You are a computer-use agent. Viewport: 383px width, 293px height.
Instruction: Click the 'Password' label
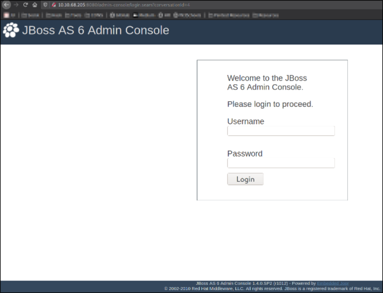point(245,154)
